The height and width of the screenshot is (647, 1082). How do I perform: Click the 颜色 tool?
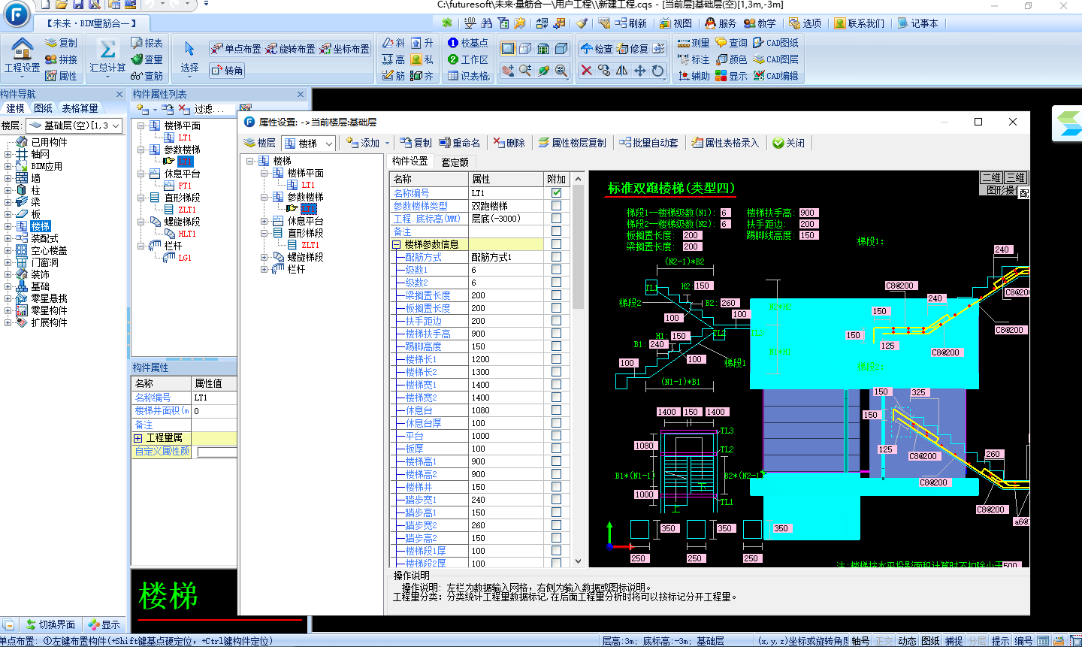731,59
